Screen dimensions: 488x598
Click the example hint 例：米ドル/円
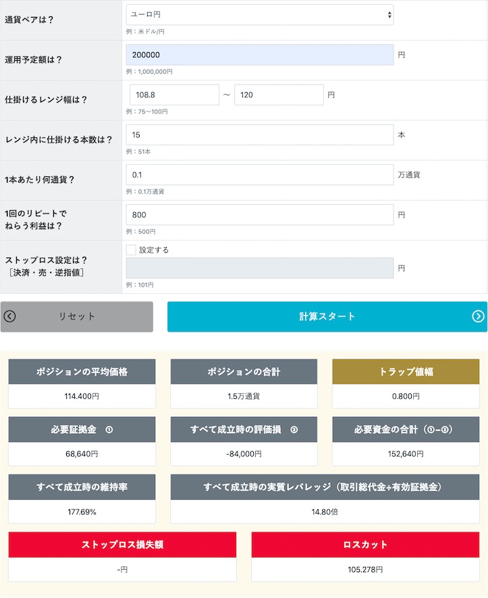[x=145, y=32]
